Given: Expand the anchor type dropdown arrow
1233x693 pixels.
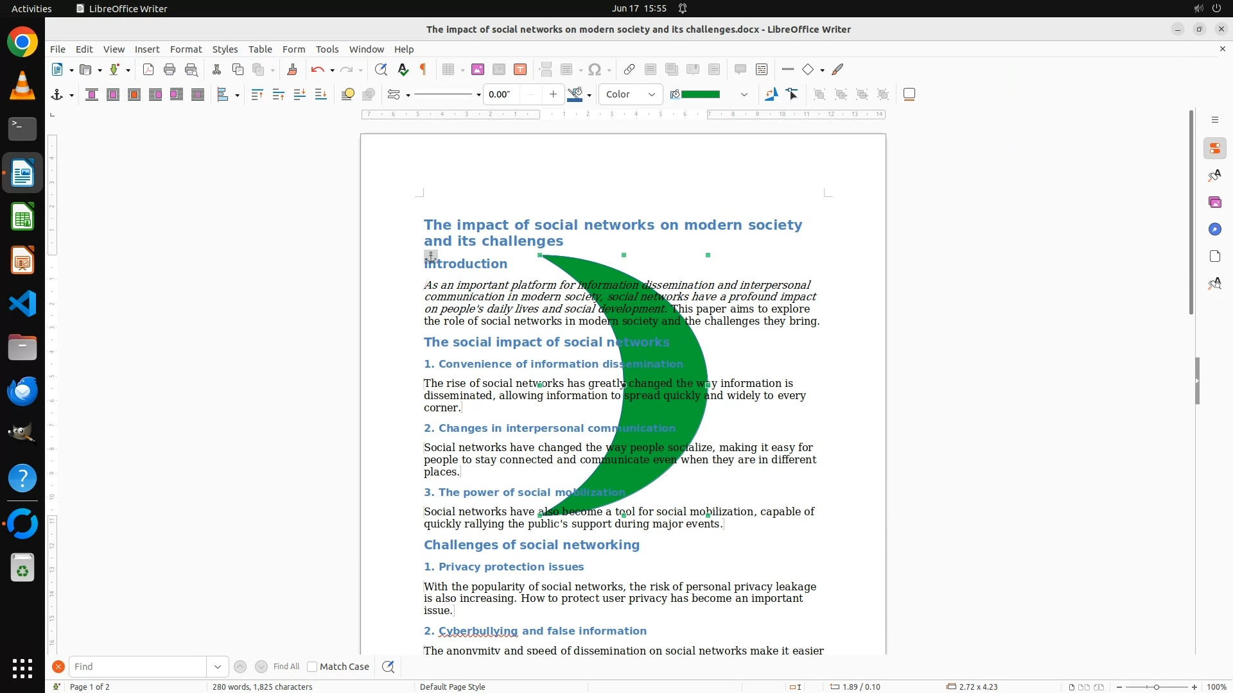Looking at the screenshot, I should coord(71,96).
